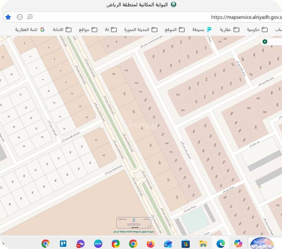The height and width of the screenshot is (249, 282).
Task: Click the blue favorites star in address bar
Action: tap(8, 17)
